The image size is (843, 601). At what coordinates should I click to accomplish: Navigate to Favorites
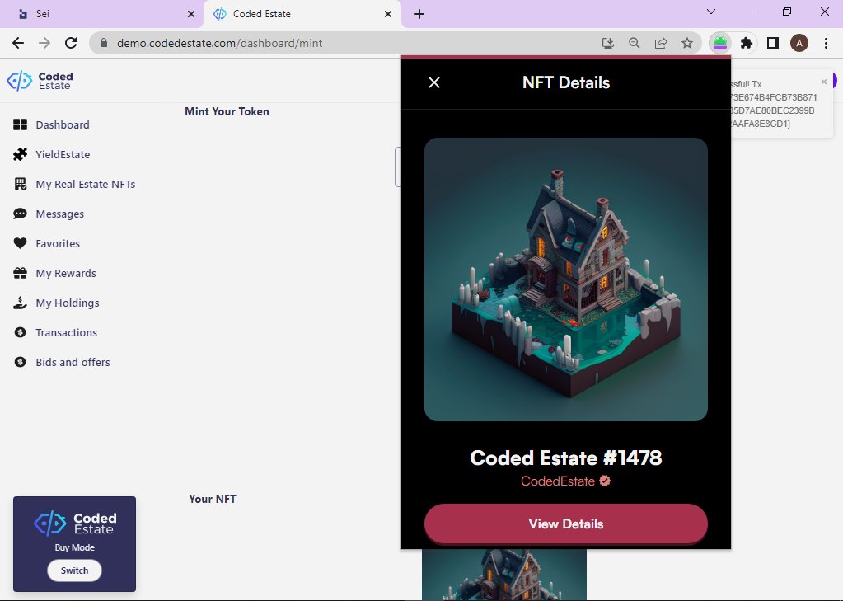point(58,243)
